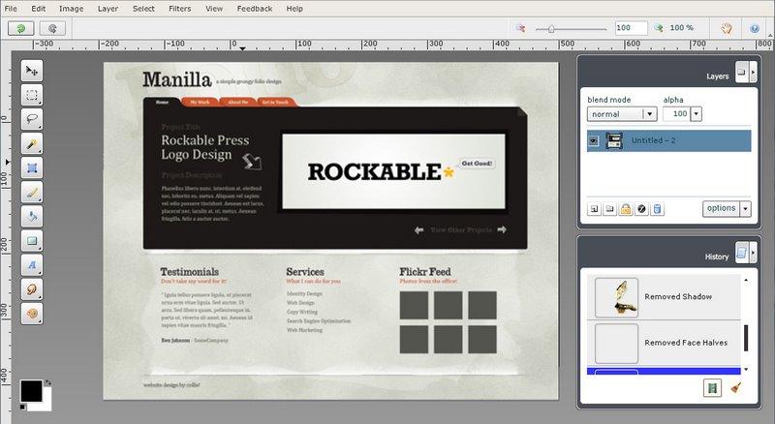Image resolution: width=775 pixels, height=424 pixels.
Task: Clear history with broom icon
Action: (736, 388)
